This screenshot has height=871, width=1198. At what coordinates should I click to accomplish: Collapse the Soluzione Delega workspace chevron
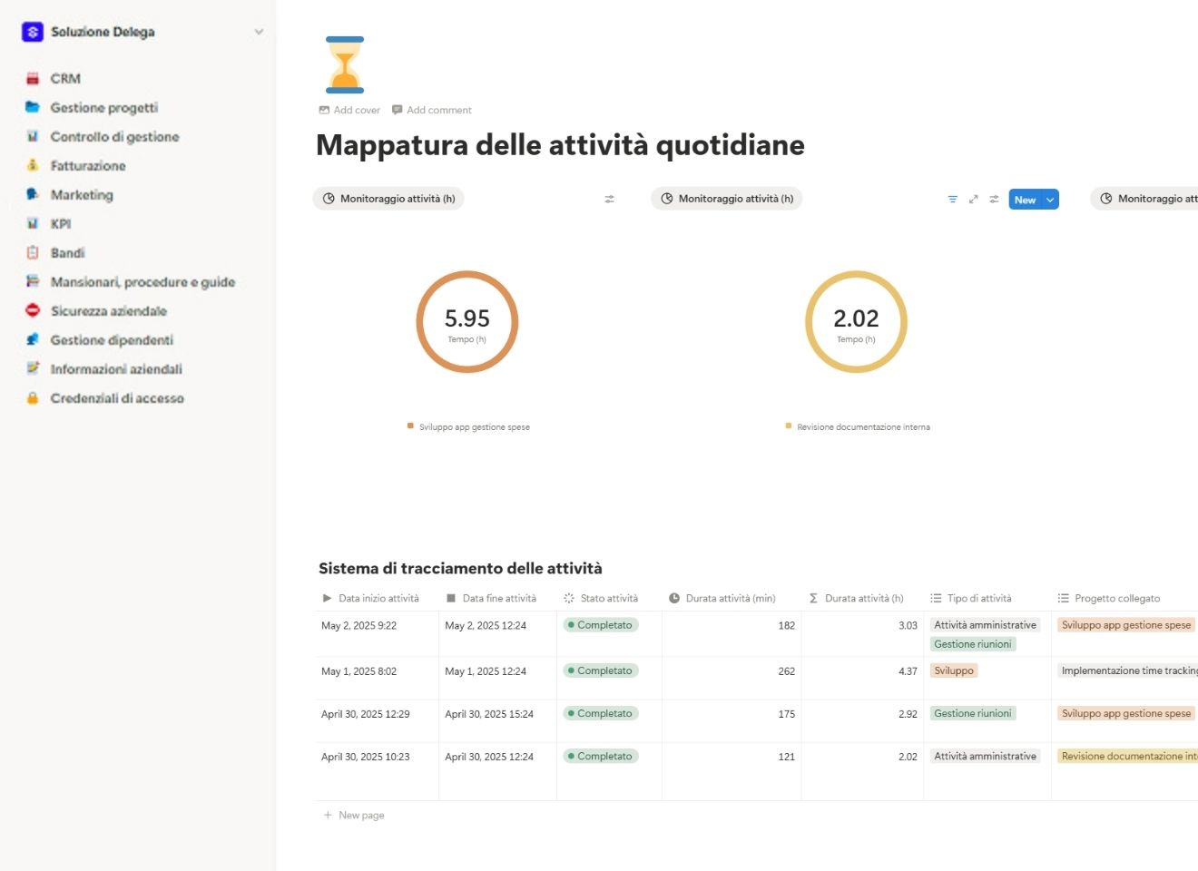coord(259,32)
